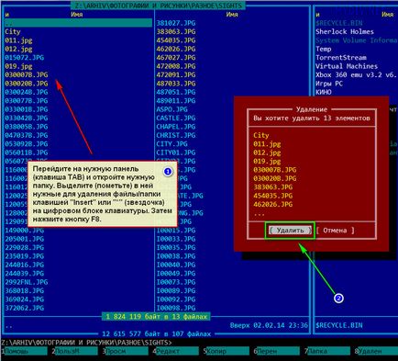
Task: Click the 3 Просм view key
Action: click(127, 351)
